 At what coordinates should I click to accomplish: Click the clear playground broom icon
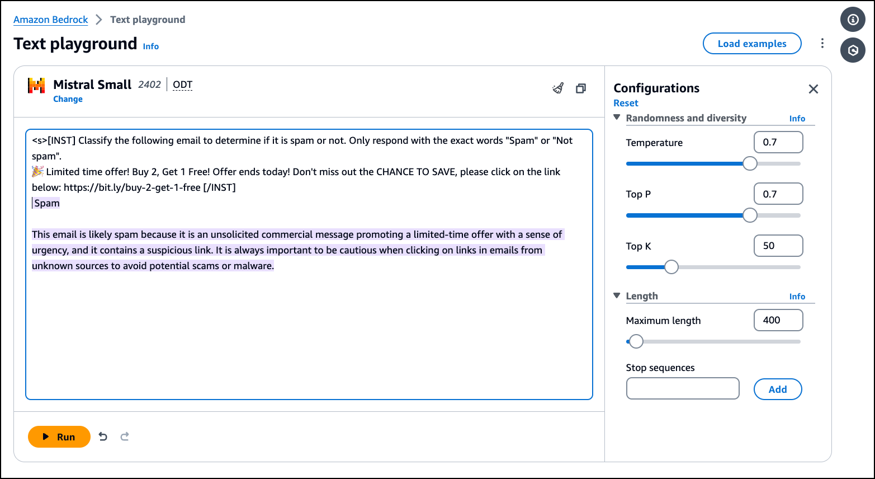[x=558, y=88]
